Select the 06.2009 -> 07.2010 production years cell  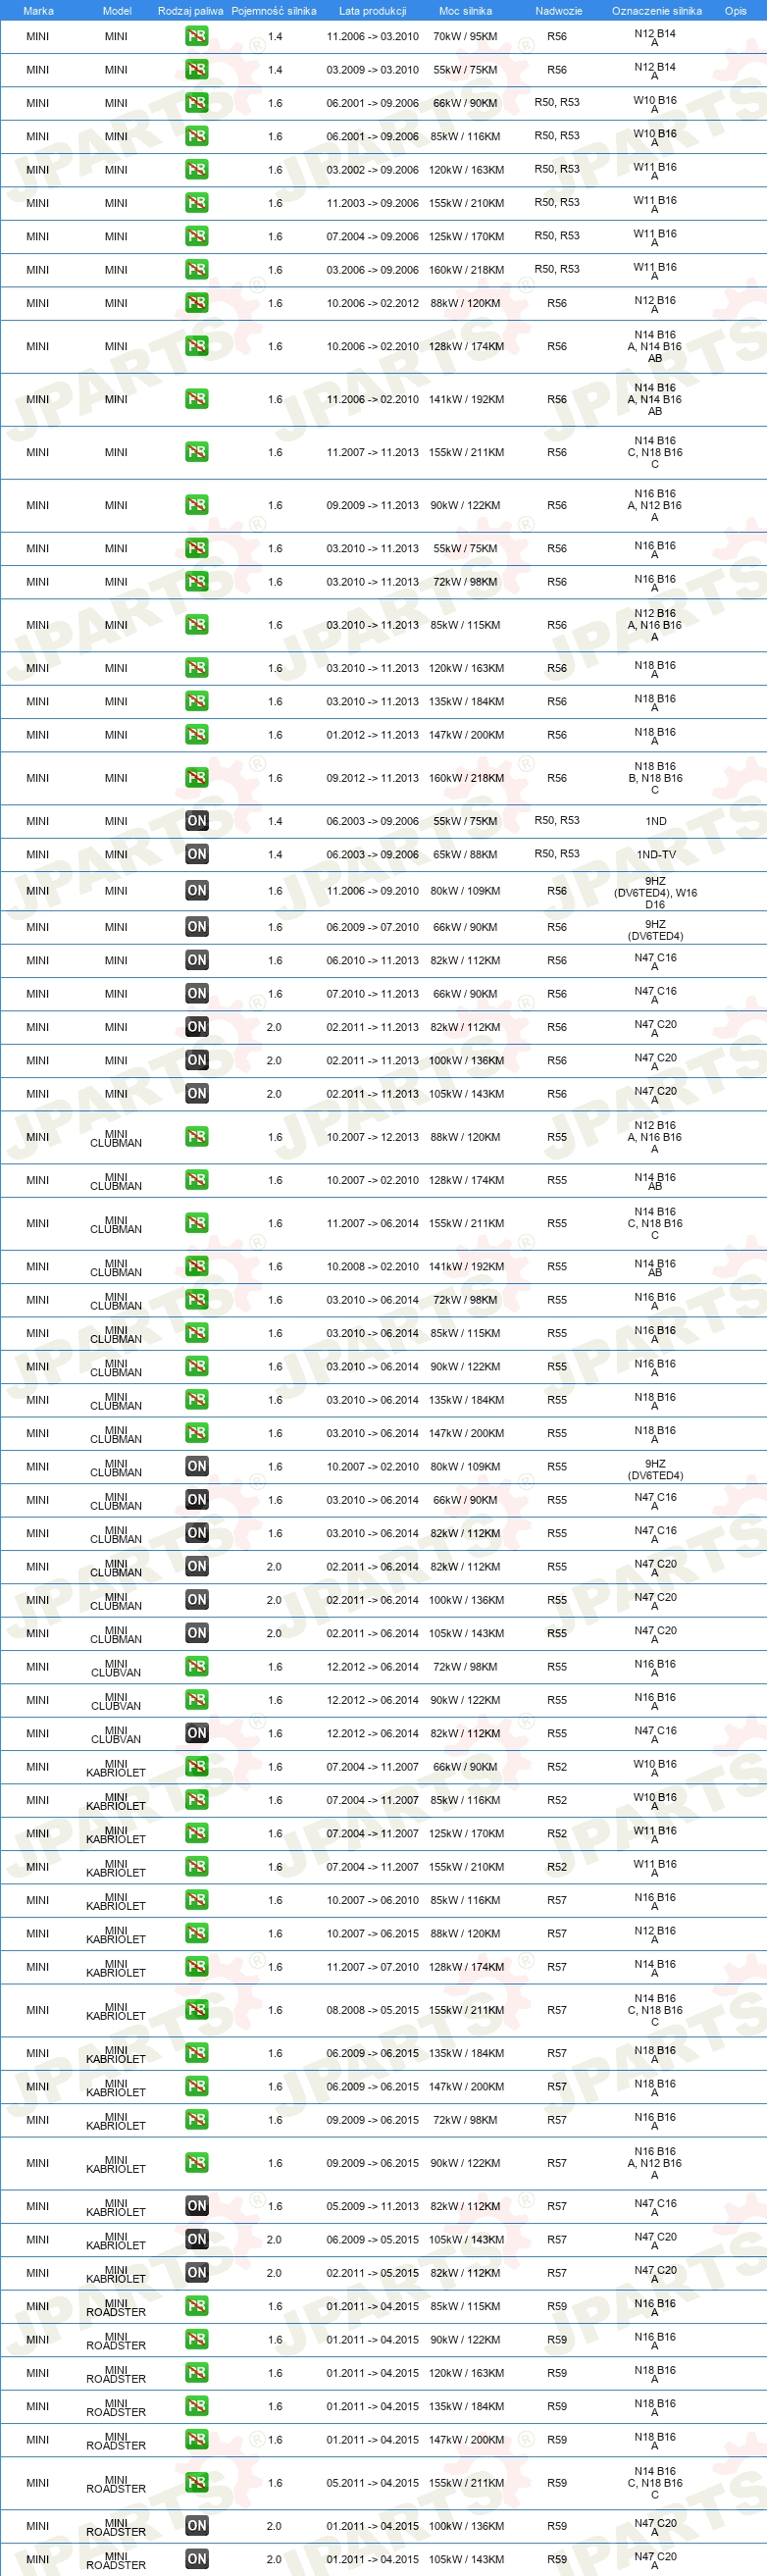tap(372, 927)
